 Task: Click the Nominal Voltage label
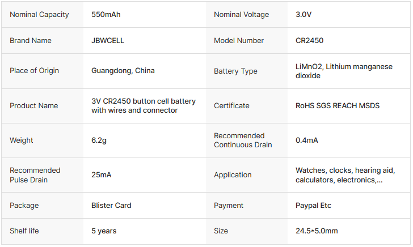click(241, 15)
